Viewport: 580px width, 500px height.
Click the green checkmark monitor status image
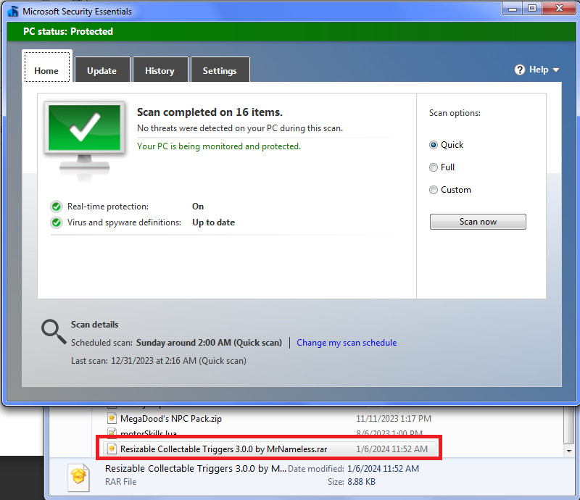(85, 140)
